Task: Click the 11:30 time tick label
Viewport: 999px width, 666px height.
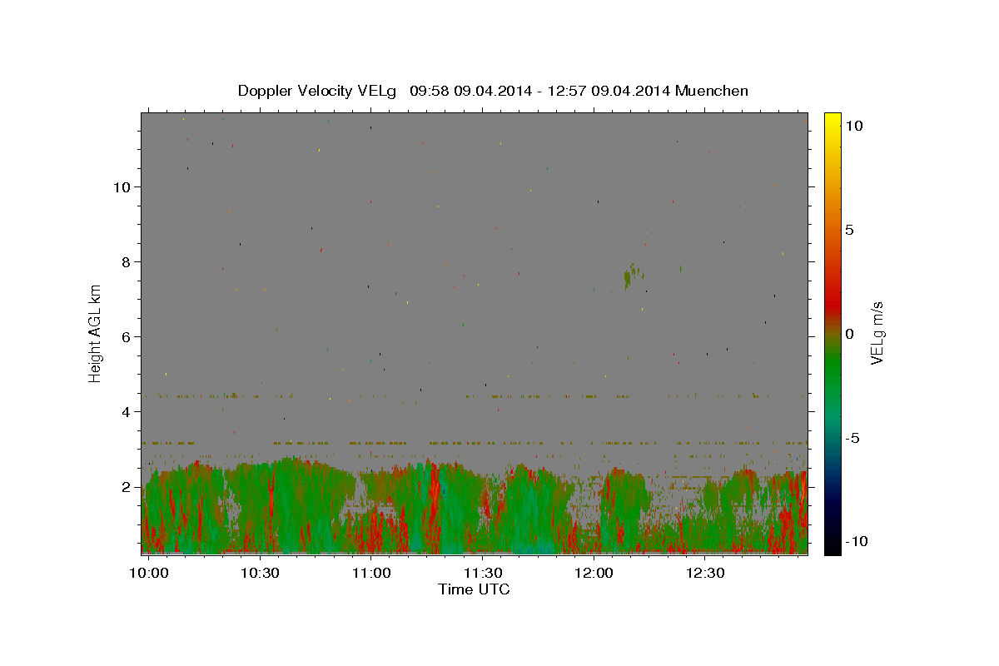Action: [x=482, y=574]
